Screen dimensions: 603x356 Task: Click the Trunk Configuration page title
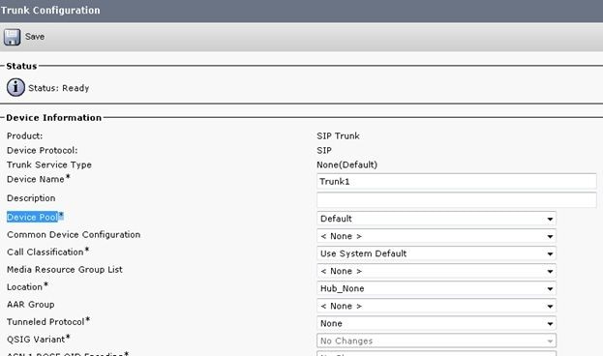[x=50, y=11]
